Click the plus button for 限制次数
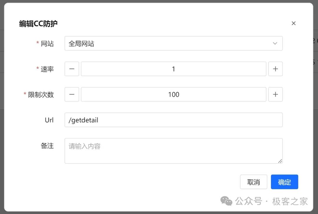 tap(275, 94)
